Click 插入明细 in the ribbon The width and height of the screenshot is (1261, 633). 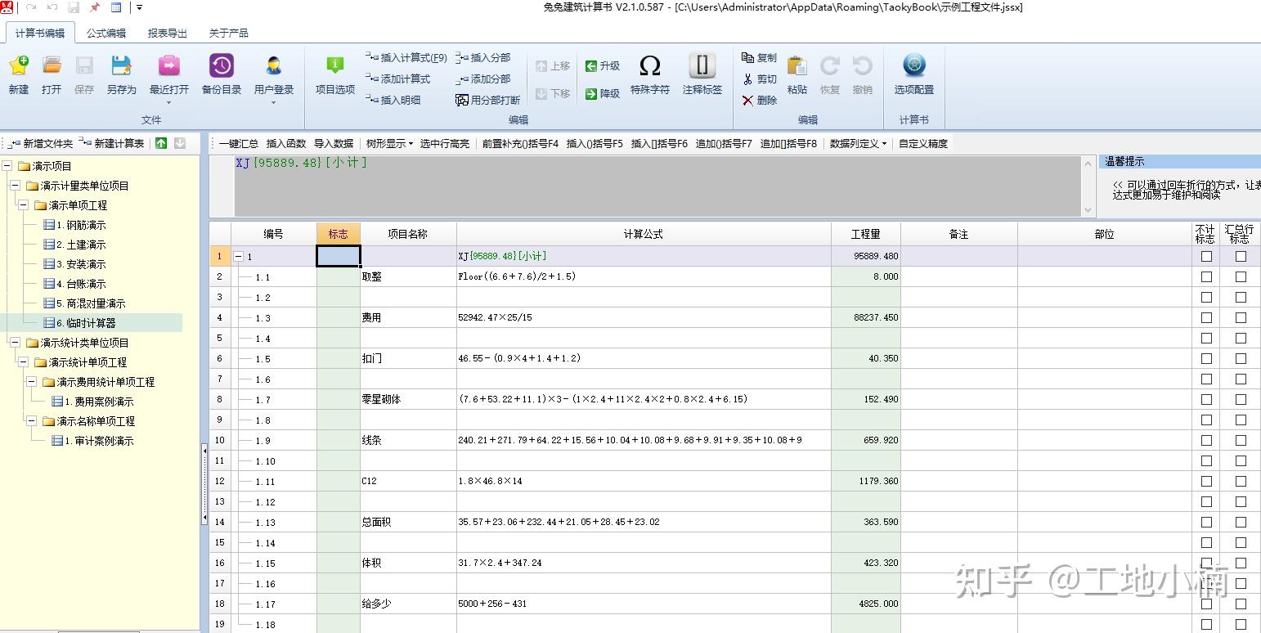(393, 100)
